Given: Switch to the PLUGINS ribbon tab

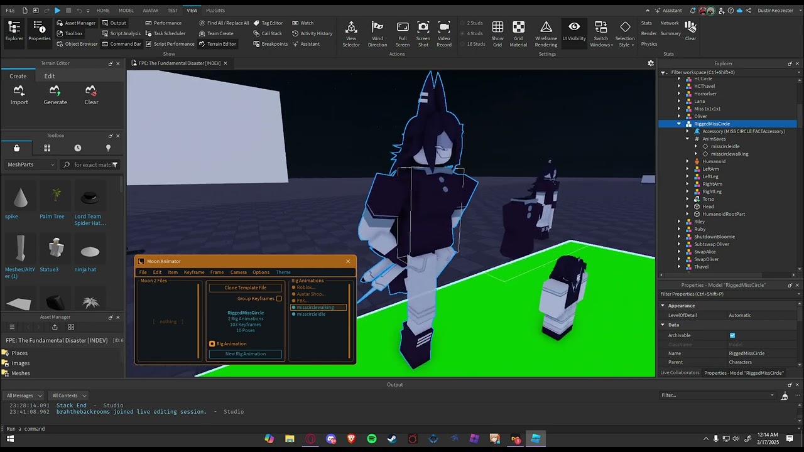Looking at the screenshot, I should pos(215,11).
